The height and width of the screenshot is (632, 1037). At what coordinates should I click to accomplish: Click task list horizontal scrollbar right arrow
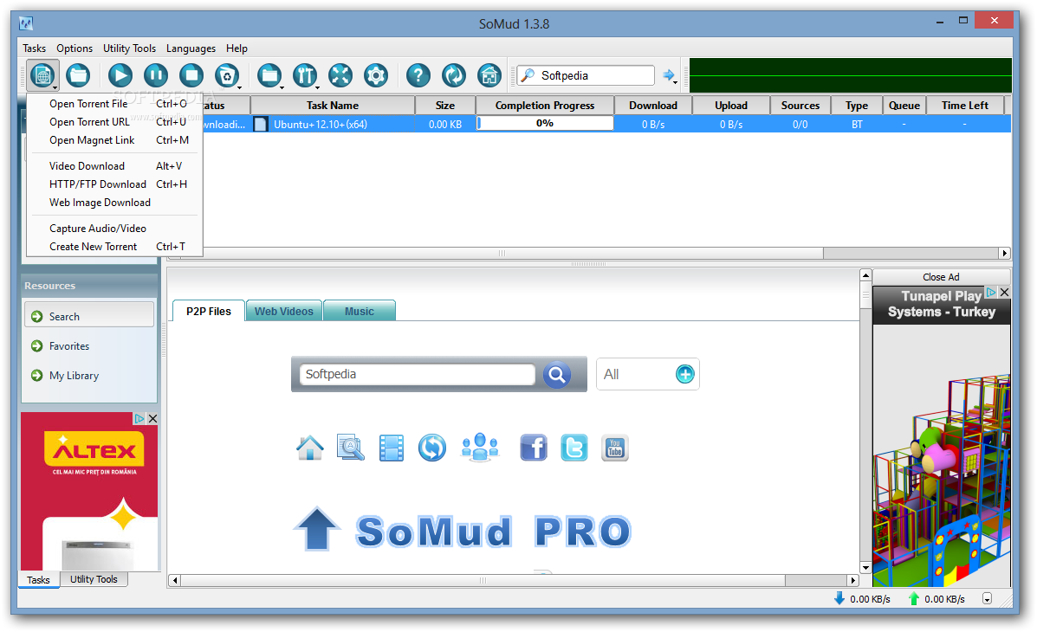(x=1005, y=253)
